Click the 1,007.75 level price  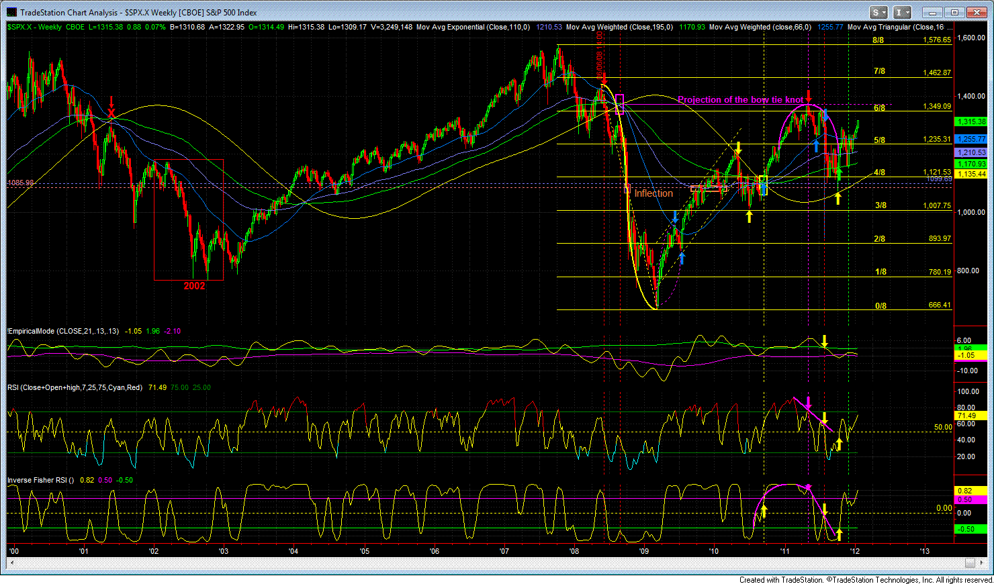pos(938,205)
